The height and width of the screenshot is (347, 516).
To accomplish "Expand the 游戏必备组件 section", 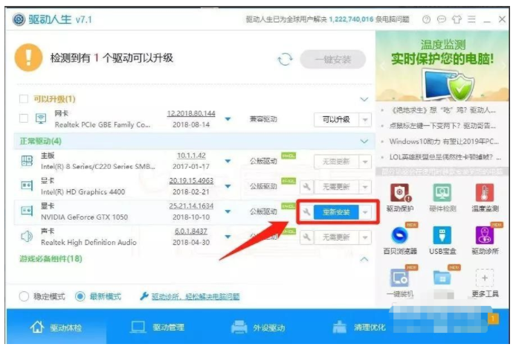I will 364,258.
